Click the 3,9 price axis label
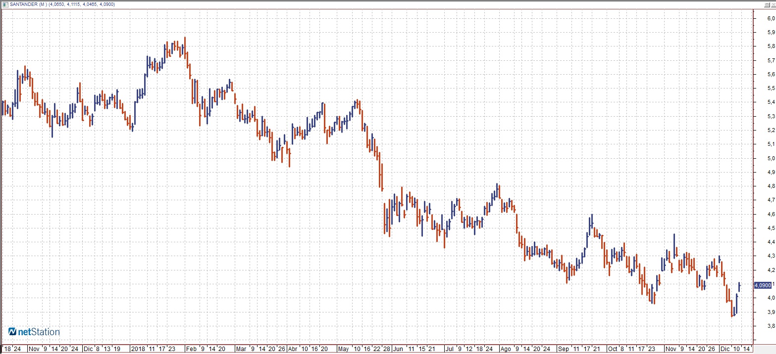 click(771, 312)
